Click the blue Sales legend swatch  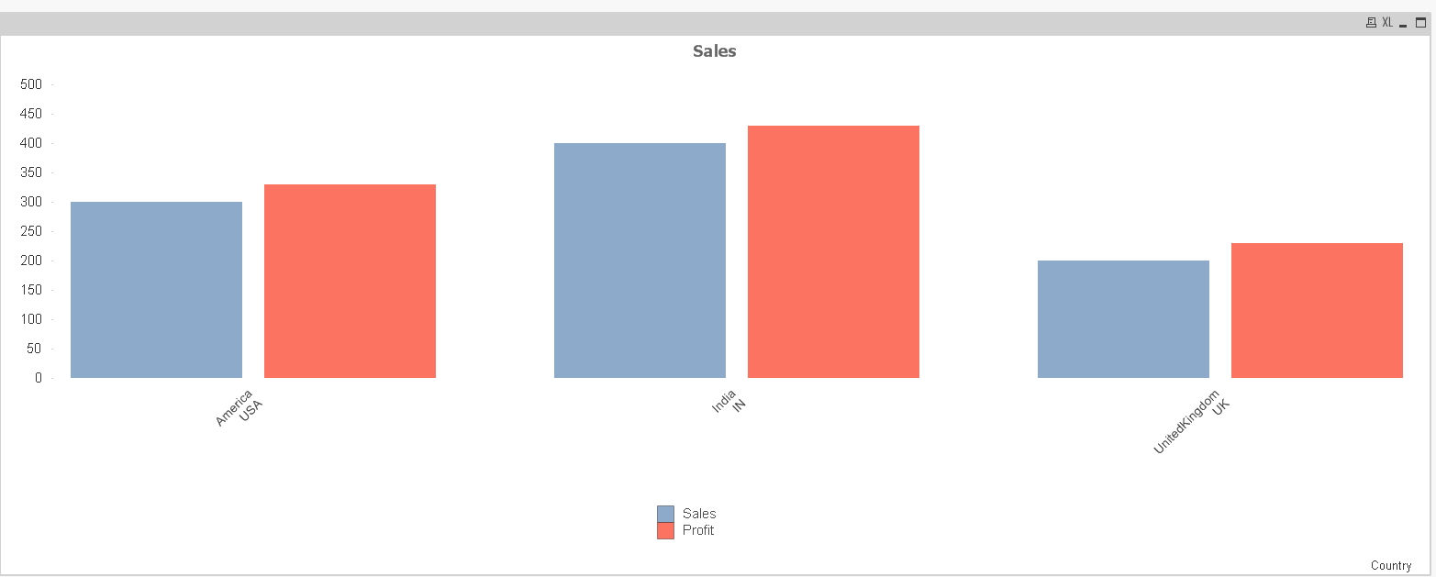tap(665, 514)
